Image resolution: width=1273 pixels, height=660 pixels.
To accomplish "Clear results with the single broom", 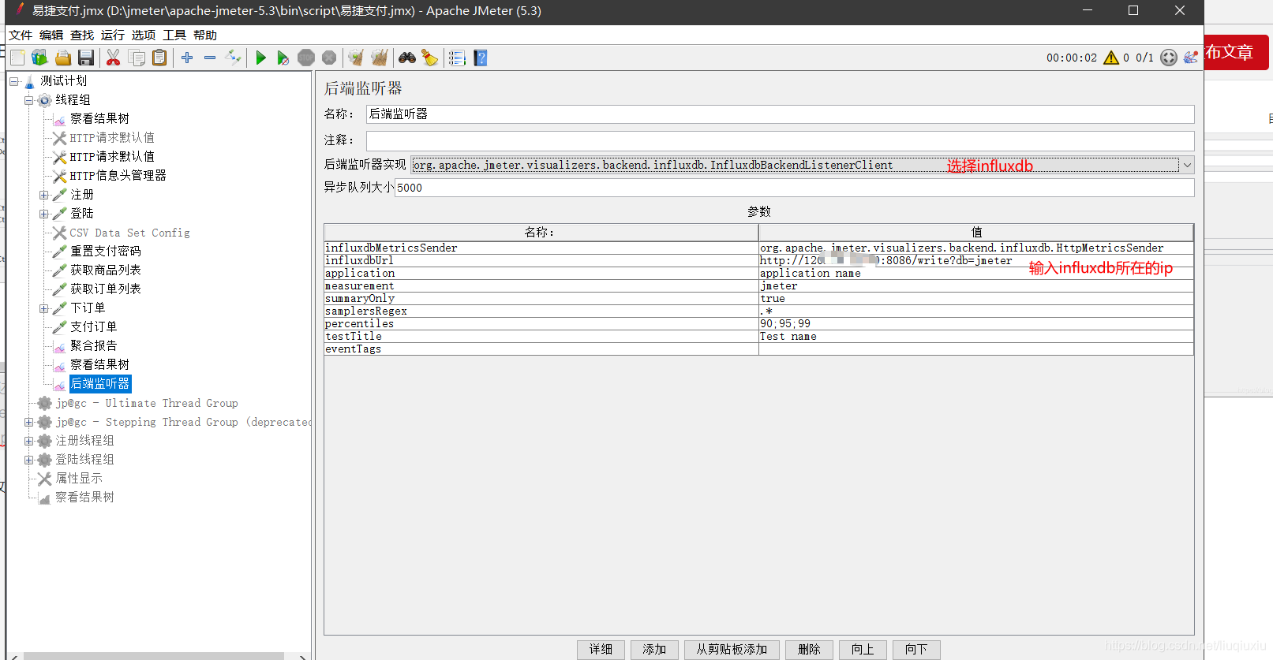I will tap(356, 58).
